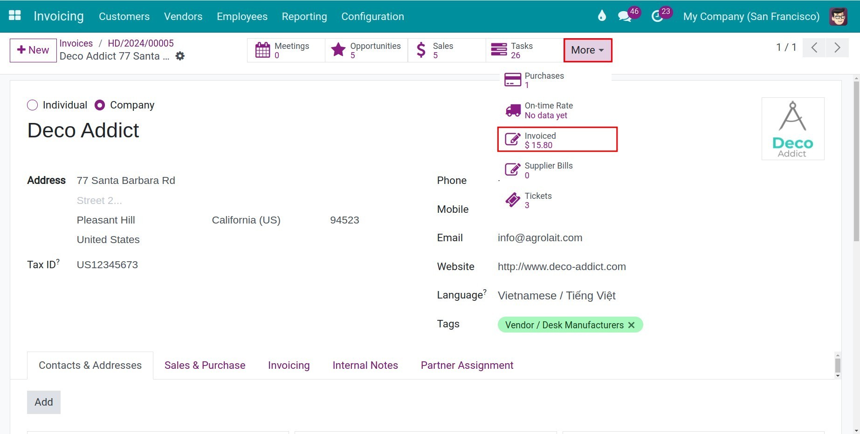The height and width of the screenshot is (434, 860).
Task: Remove Vendor / Desk Manufacturers tag
Action: 632,325
